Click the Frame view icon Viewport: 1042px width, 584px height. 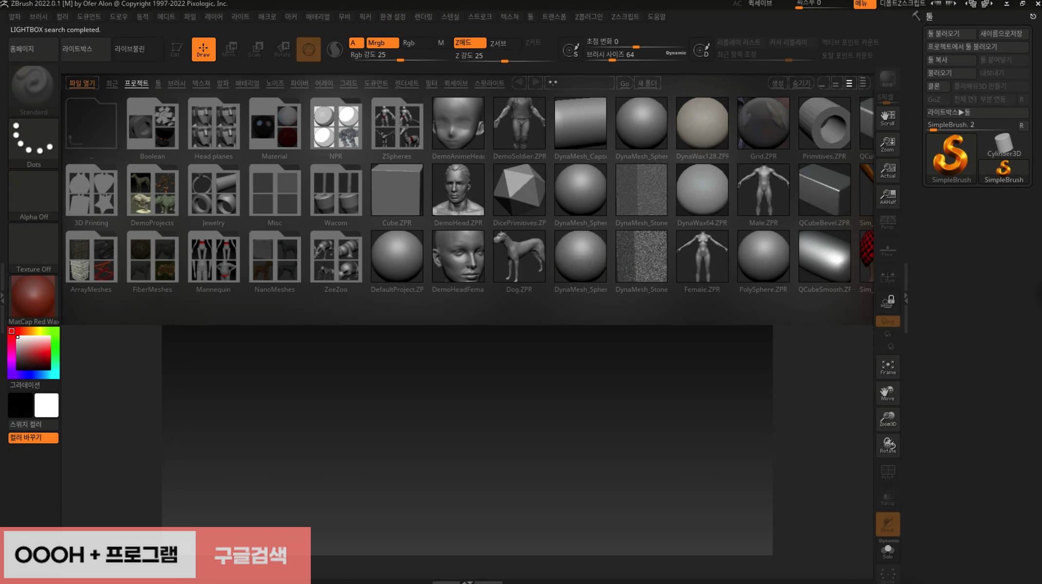coord(888,367)
